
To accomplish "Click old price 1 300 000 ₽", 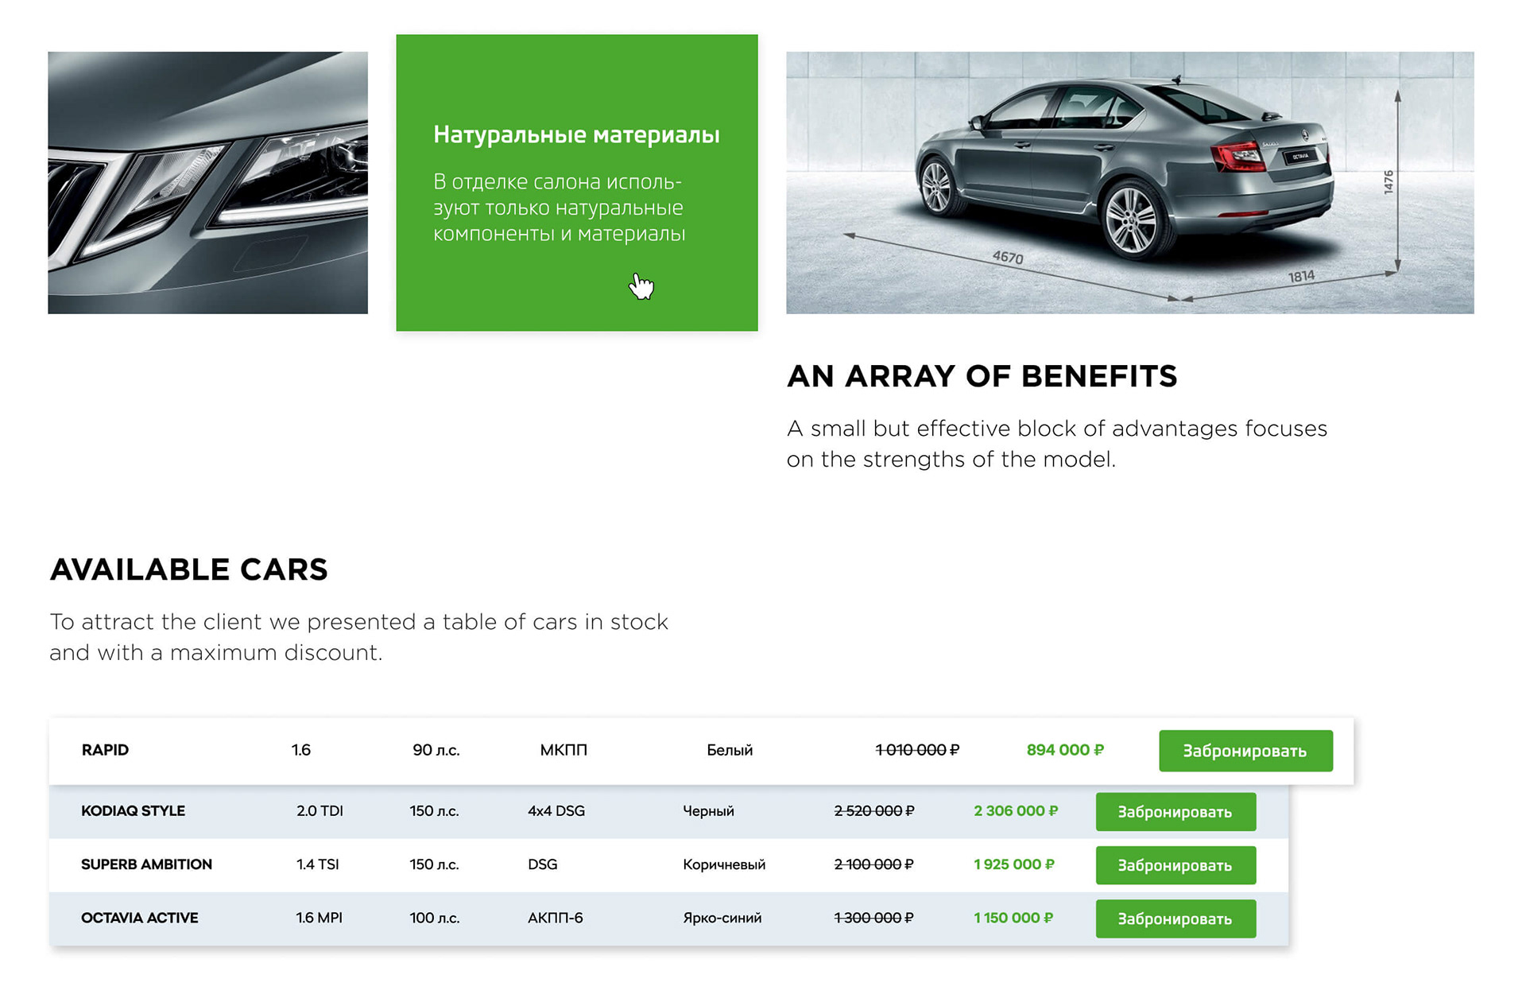I will tap(873, 918).
